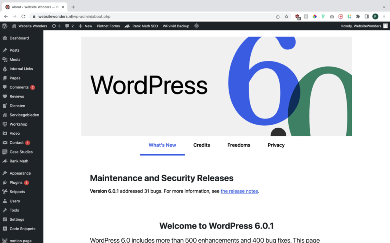This screenshot has width=390, height=243.
Task: Open the Privacy tab
Action: (x=276, y=145)
